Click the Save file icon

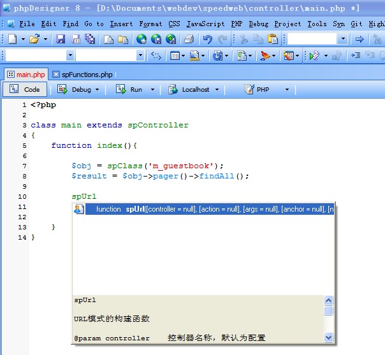(x=61, y=39)
